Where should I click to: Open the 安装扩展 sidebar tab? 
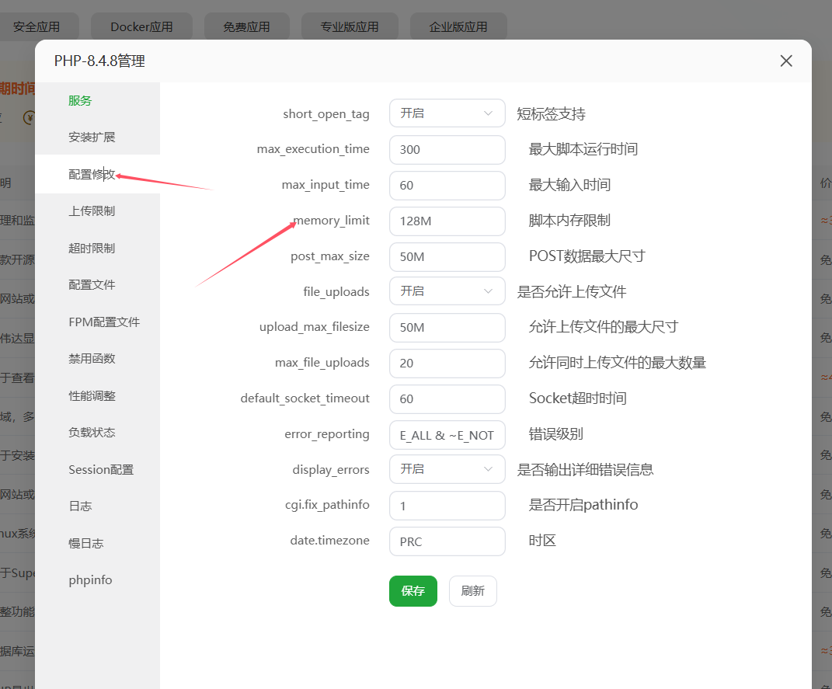[x=92, y=137]
